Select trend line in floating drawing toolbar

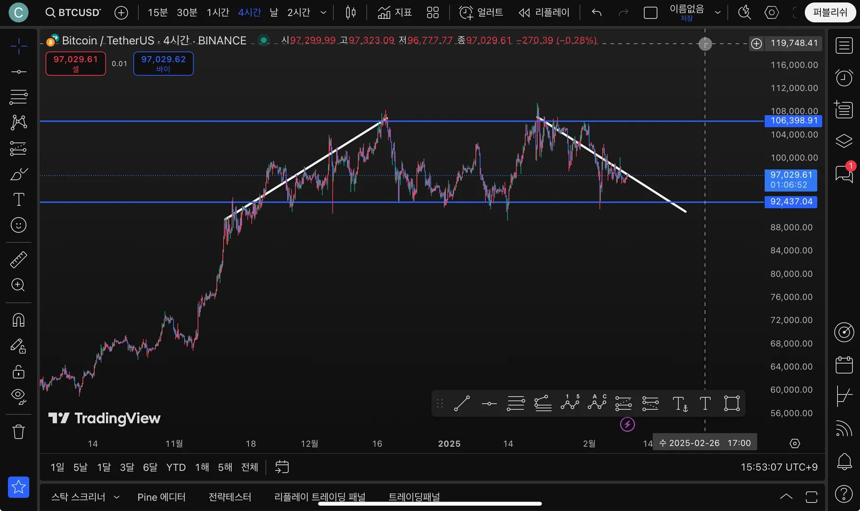point(462,404)
